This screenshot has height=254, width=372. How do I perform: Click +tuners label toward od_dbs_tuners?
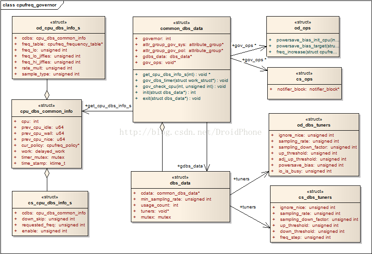pyautogui.click(x=241, y=179)
